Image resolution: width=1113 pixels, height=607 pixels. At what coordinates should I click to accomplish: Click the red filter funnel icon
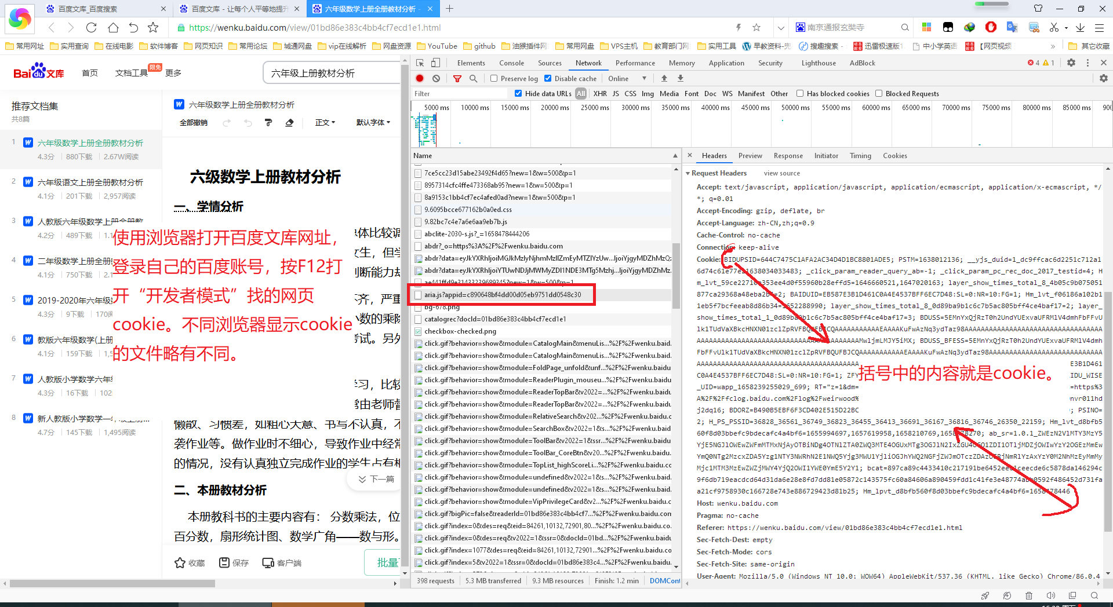(457, 79)
